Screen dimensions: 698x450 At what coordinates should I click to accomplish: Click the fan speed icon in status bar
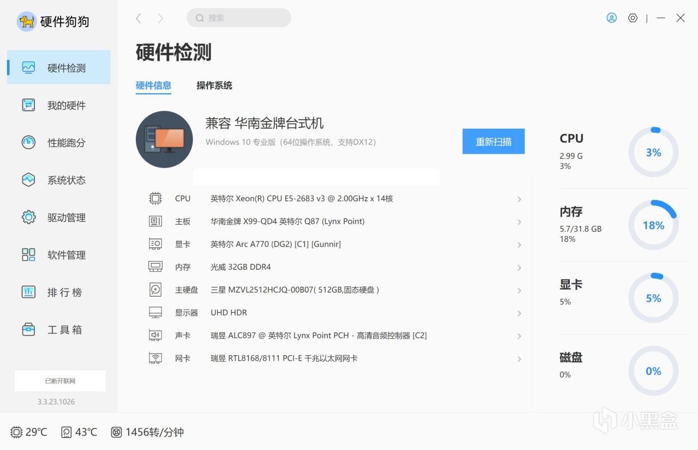[x=116, y=432]
